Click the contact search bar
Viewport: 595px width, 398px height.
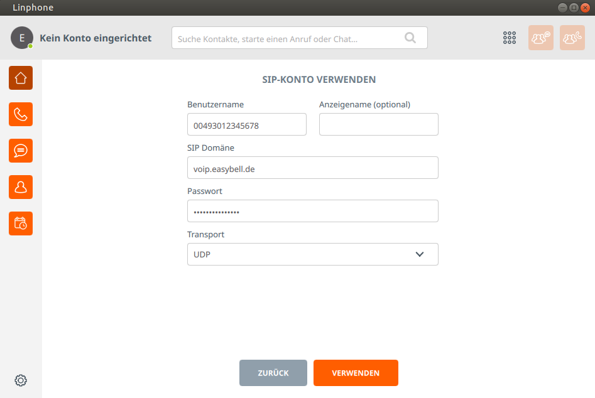point(289,38)
